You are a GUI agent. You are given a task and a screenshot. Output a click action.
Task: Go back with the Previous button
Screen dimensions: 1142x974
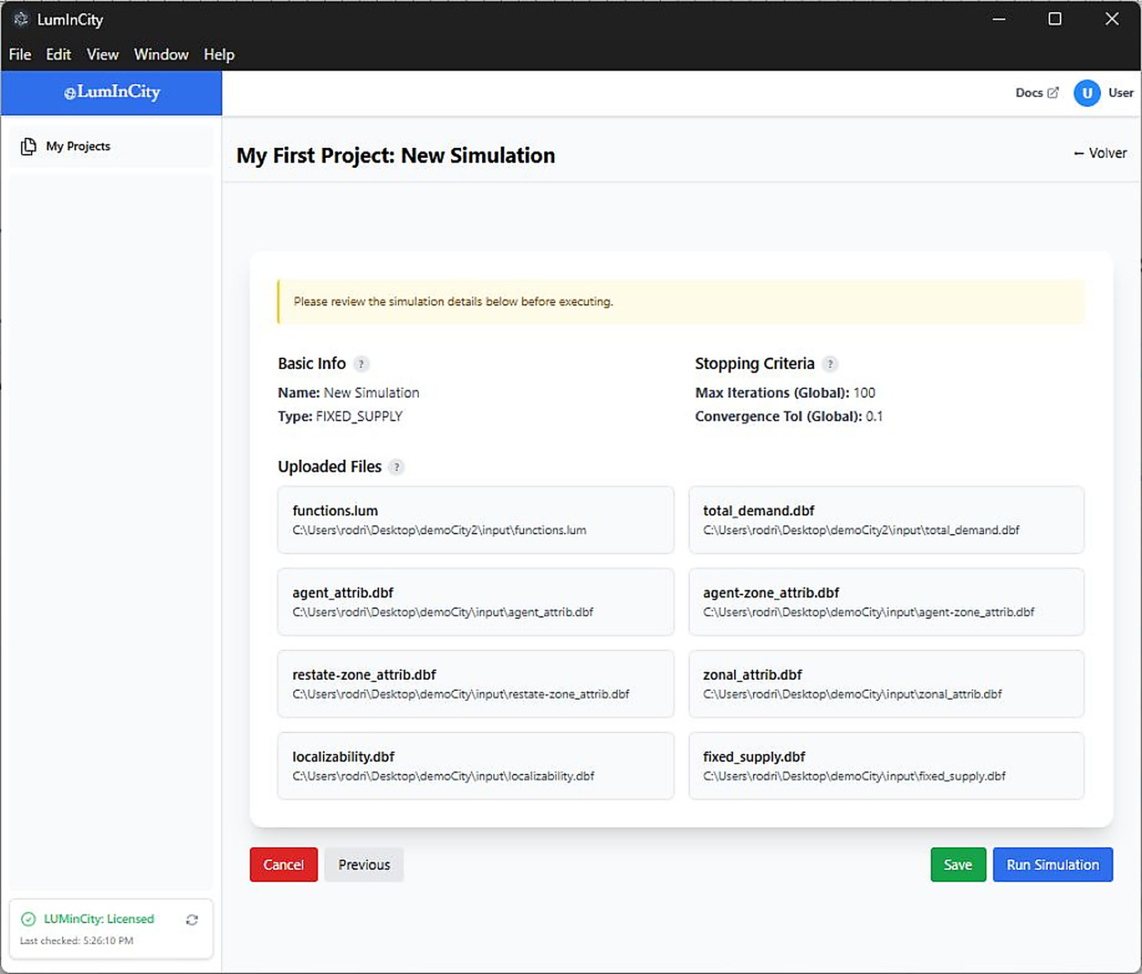click(x=364, y=865)
